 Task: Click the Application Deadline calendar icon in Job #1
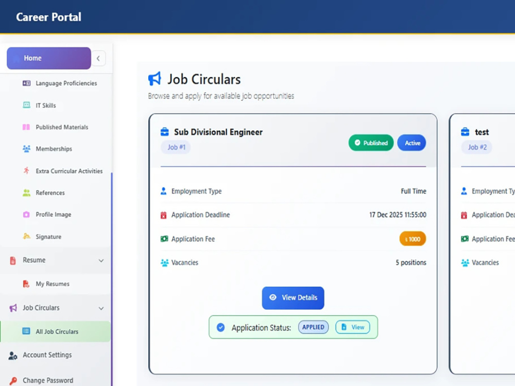[x=163, y=215]
